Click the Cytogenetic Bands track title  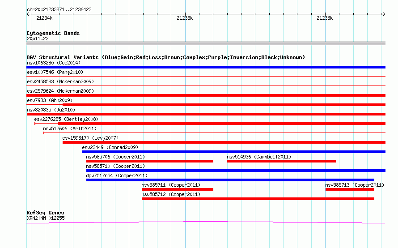tap(53, 33)
